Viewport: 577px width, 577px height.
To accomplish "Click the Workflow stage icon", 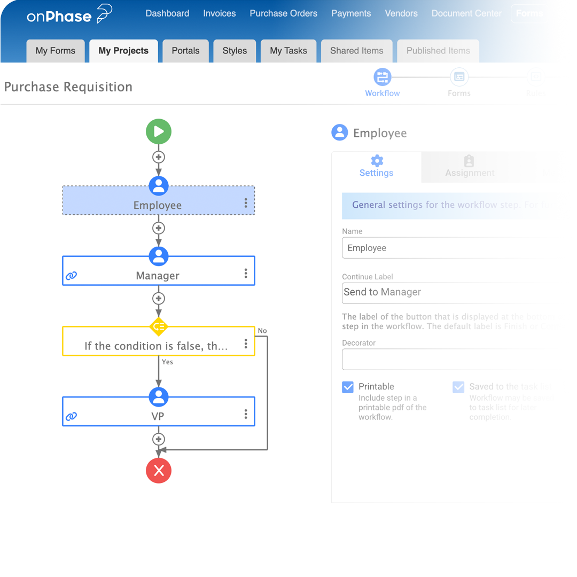I will [x=383, y=77].
